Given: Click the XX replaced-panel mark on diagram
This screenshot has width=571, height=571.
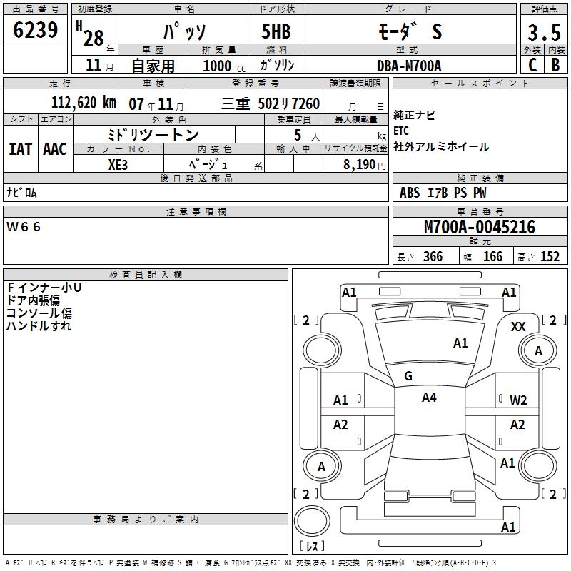Looking at the screenshot, I should 518,327.
